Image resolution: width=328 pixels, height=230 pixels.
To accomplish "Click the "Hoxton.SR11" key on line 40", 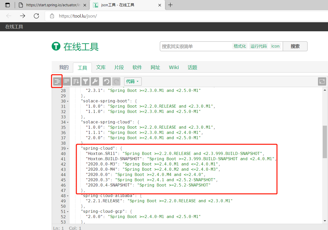I will [x=102, y=153].
